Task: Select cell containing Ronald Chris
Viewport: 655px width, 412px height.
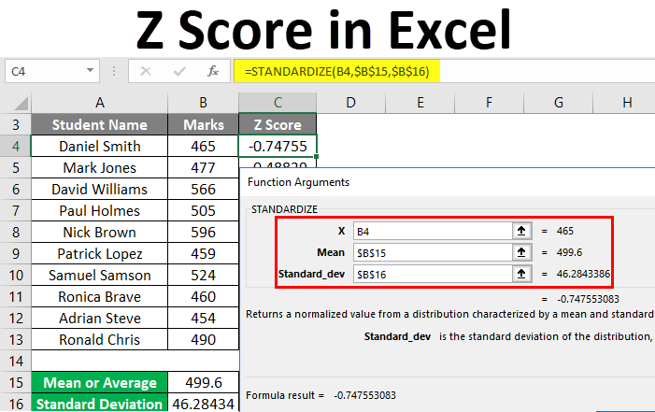Action: coord(99,340)
